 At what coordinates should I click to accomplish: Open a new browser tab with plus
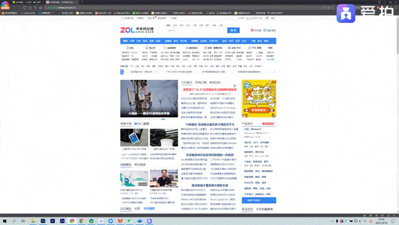click(x=82, y=2)
